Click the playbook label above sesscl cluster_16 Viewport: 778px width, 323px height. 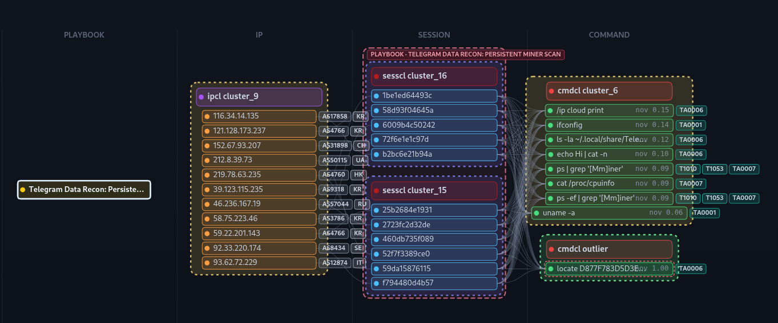466,55
